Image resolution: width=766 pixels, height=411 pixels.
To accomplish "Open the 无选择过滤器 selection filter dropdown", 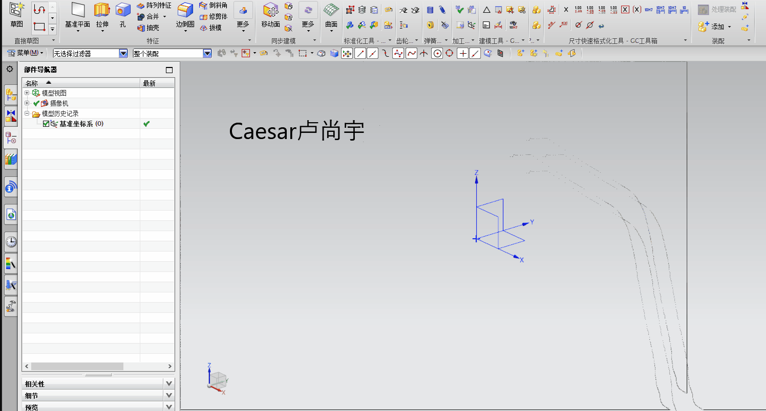I will coord(123,53).
